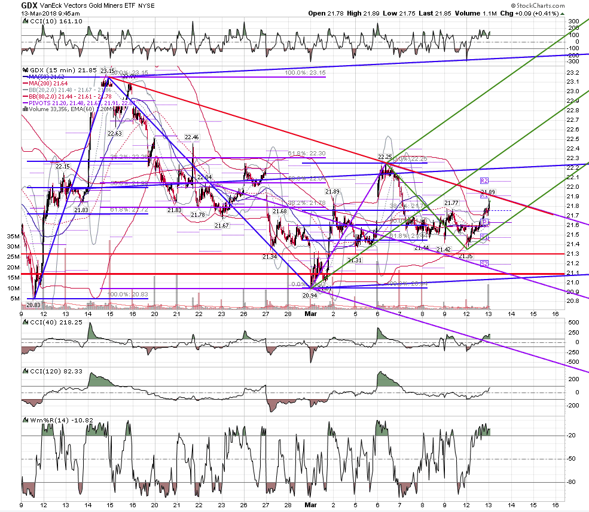This screenshot has height=512, width=589.
Task: Click the S1 pivot label box
Action: coord(484,237)
